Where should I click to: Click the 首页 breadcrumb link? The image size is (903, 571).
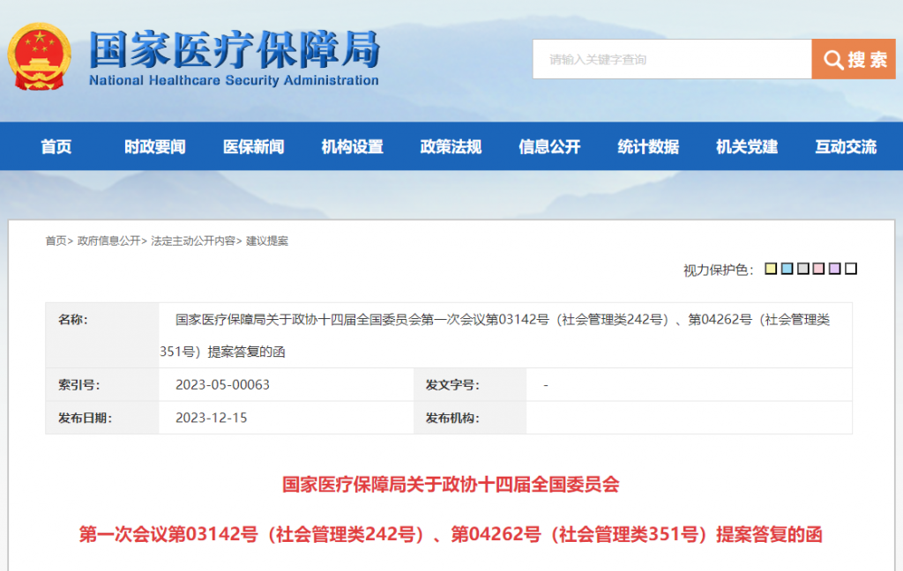point(56,241)
